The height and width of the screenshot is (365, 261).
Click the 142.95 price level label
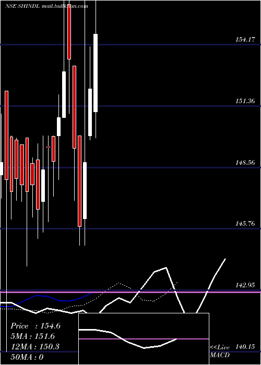pos(245,285)
